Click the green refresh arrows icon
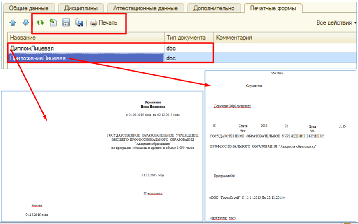 point(40,23)
